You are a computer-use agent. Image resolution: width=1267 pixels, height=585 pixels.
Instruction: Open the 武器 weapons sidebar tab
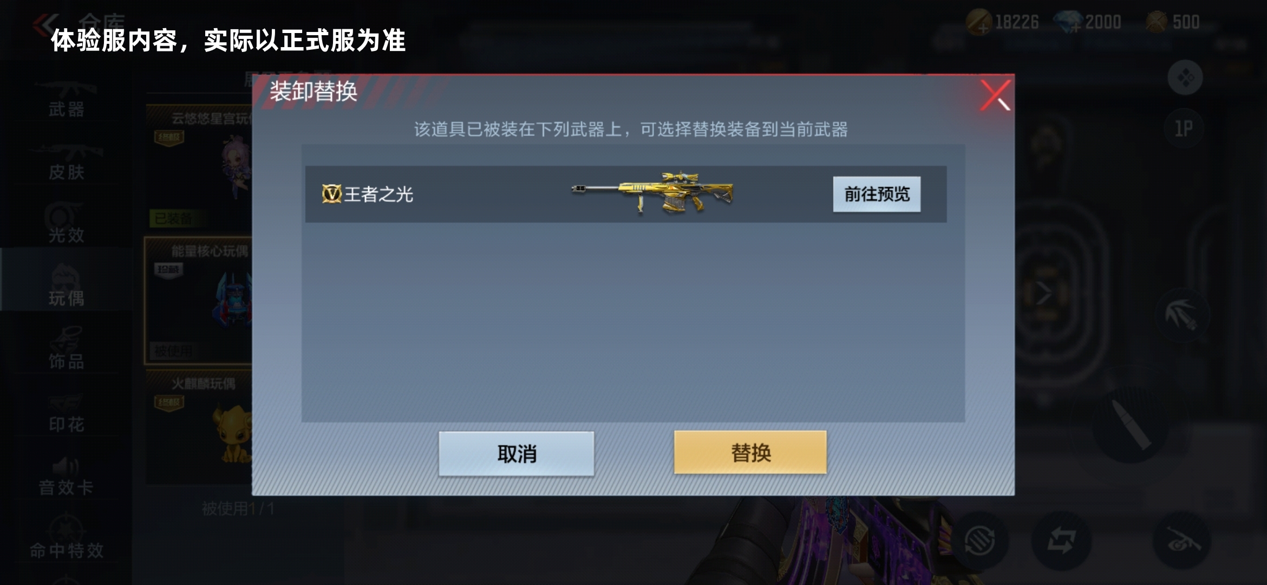click(66, 99)
